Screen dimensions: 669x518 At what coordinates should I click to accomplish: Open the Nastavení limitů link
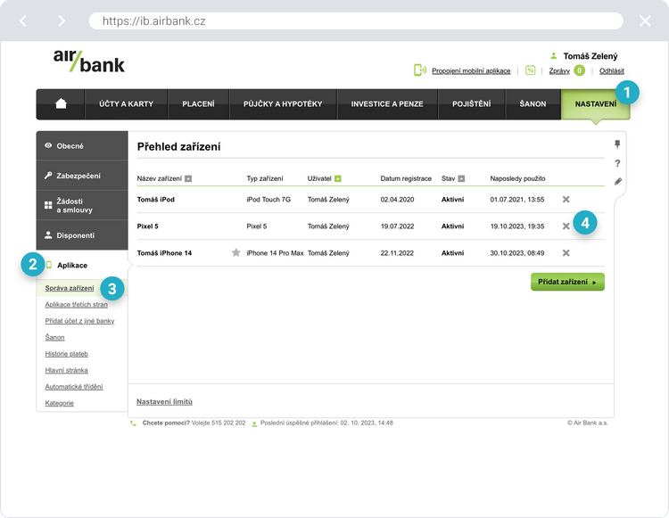click(164, 402)
